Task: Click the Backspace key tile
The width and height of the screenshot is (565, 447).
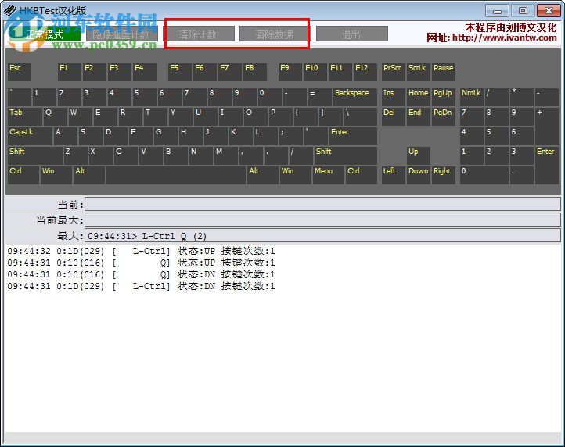Action: point(355,97)
